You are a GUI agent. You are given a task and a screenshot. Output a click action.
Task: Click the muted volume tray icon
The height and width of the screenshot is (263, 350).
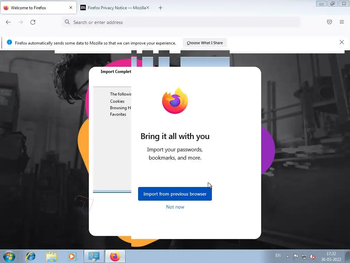[312, 256]
